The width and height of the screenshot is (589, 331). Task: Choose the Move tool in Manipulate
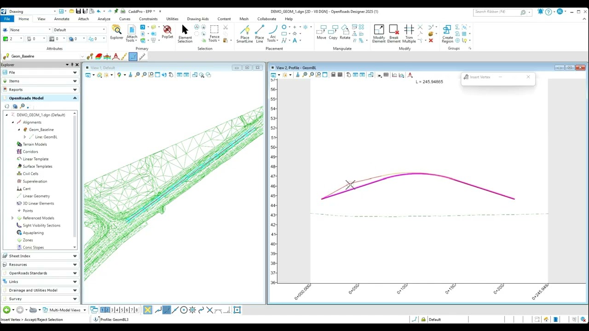[322, 33]
